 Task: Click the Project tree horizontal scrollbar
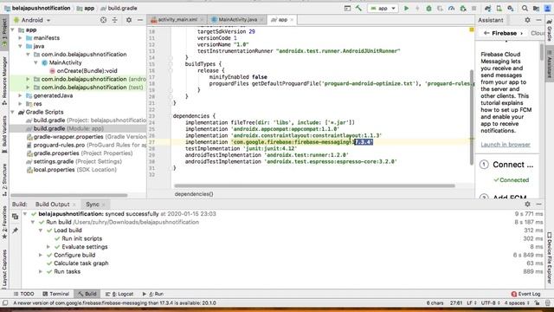pos(69,195)
